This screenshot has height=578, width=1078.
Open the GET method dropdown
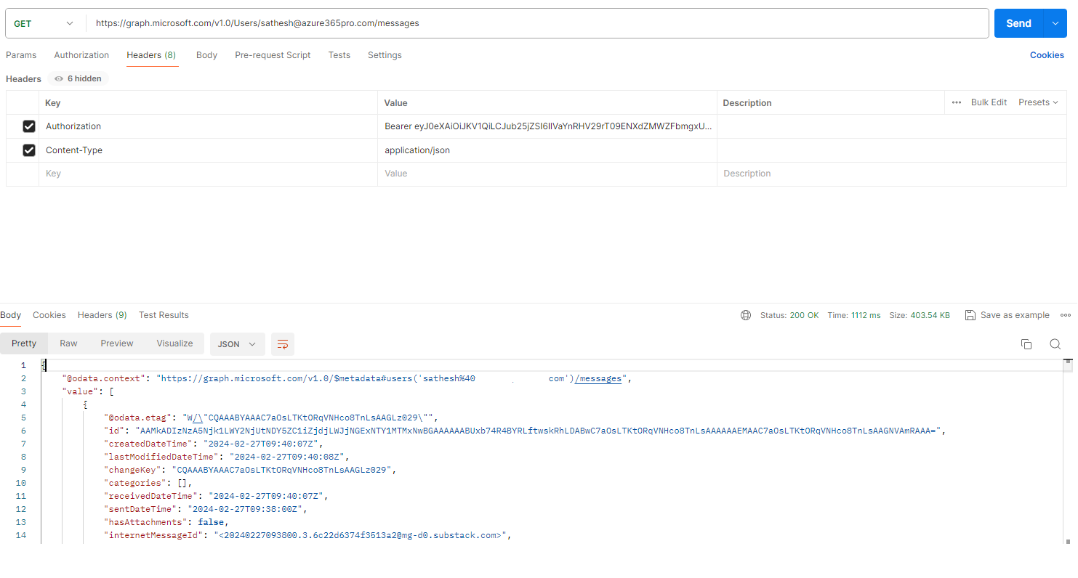44,23
